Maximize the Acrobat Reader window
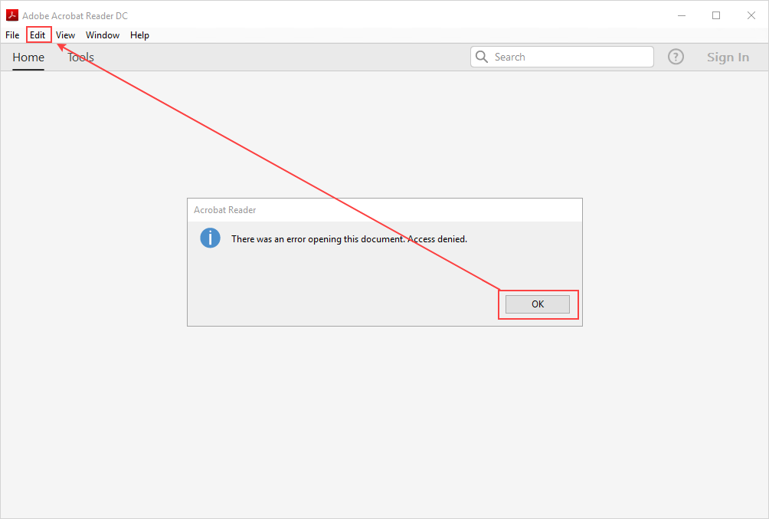 point(716,15)
